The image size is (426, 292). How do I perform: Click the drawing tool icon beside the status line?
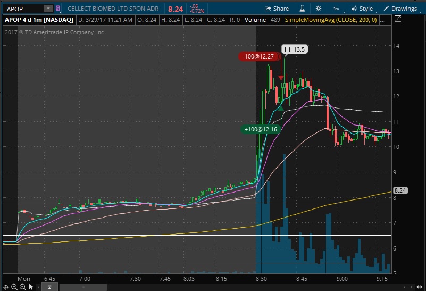click(398, 19)
